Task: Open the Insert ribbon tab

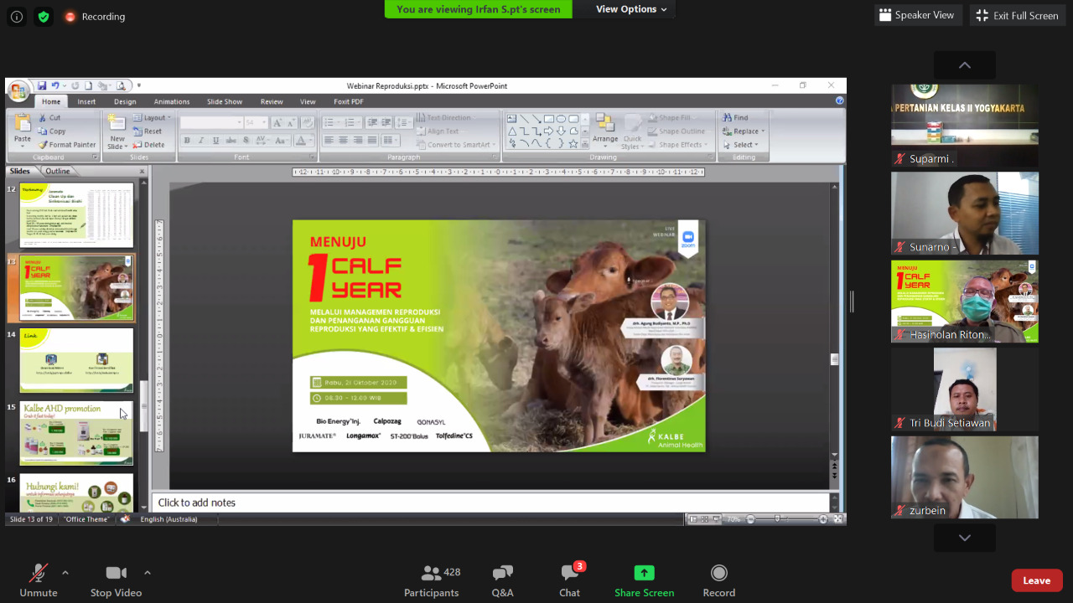Action: pos(86,102)
